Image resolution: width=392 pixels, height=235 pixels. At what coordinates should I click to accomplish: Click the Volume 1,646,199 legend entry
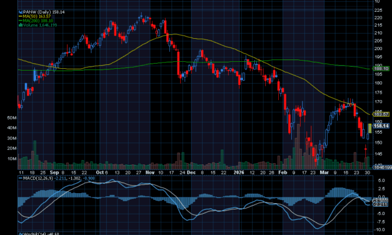click(x=40, y=25)
